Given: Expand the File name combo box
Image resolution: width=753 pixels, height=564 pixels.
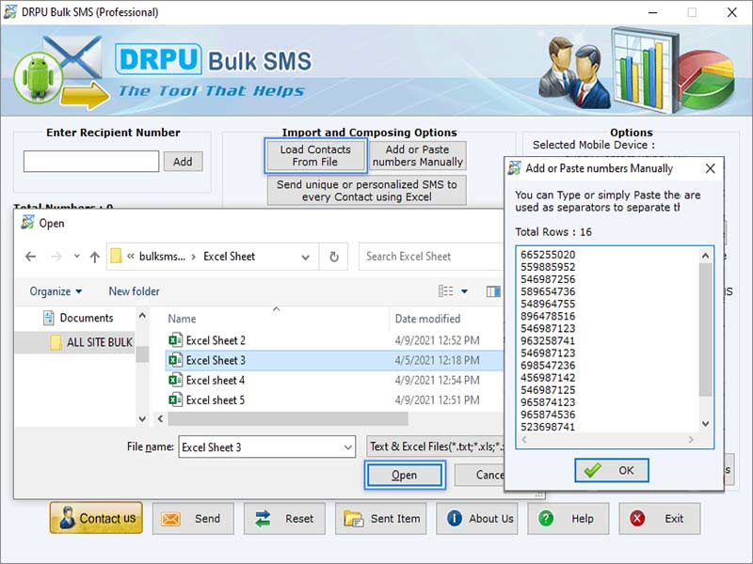Looking at the screenshot, I should tap(346, 447).
